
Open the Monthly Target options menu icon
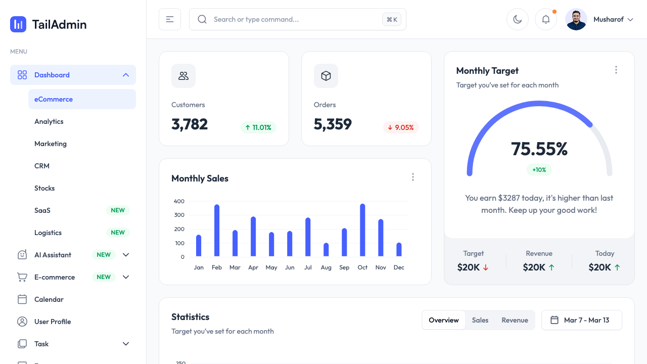tap(616, 70)
